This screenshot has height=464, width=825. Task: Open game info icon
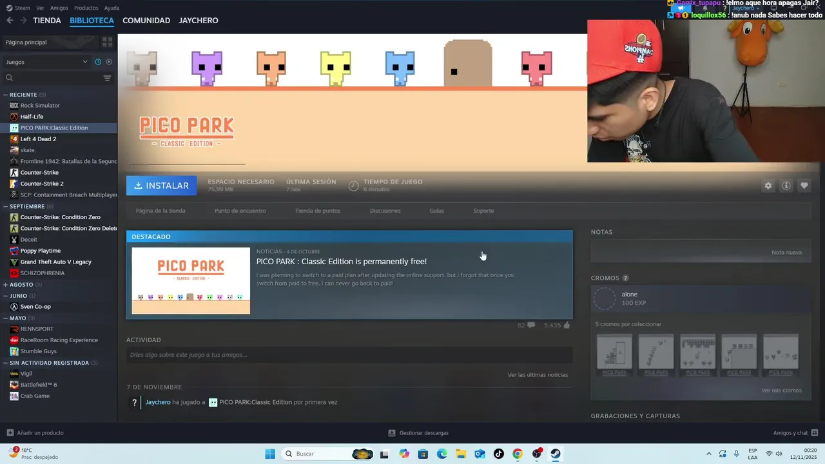tap(786, 186)
